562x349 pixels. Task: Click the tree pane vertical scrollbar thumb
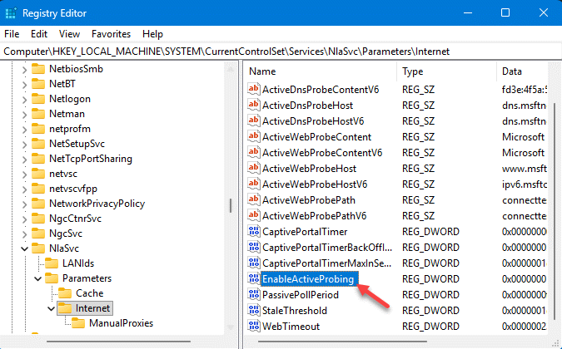tap(231, 205)
